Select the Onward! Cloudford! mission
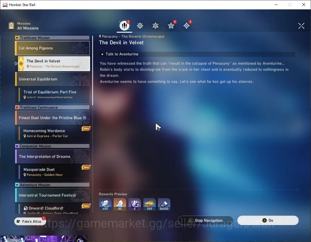The image size is (311, 242). click(x=54, y=209)
